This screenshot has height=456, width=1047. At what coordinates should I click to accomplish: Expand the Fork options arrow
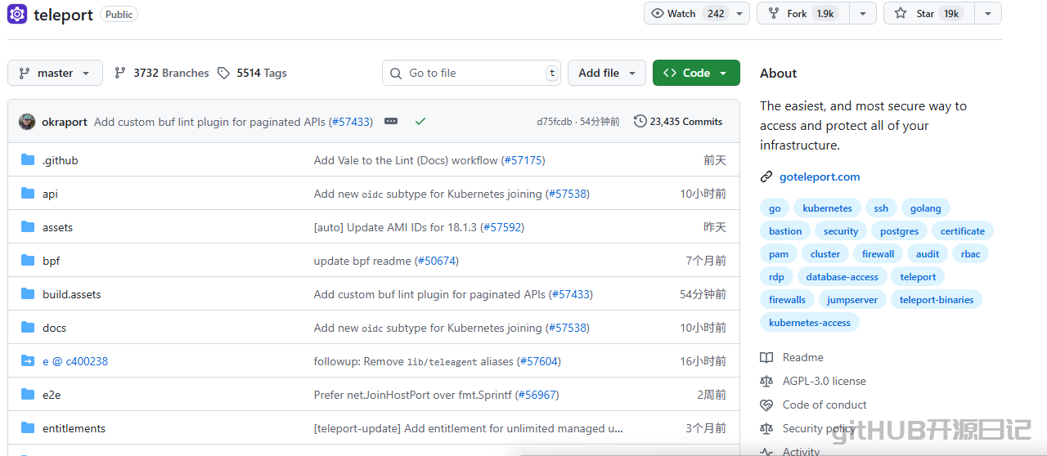(863, 13)
